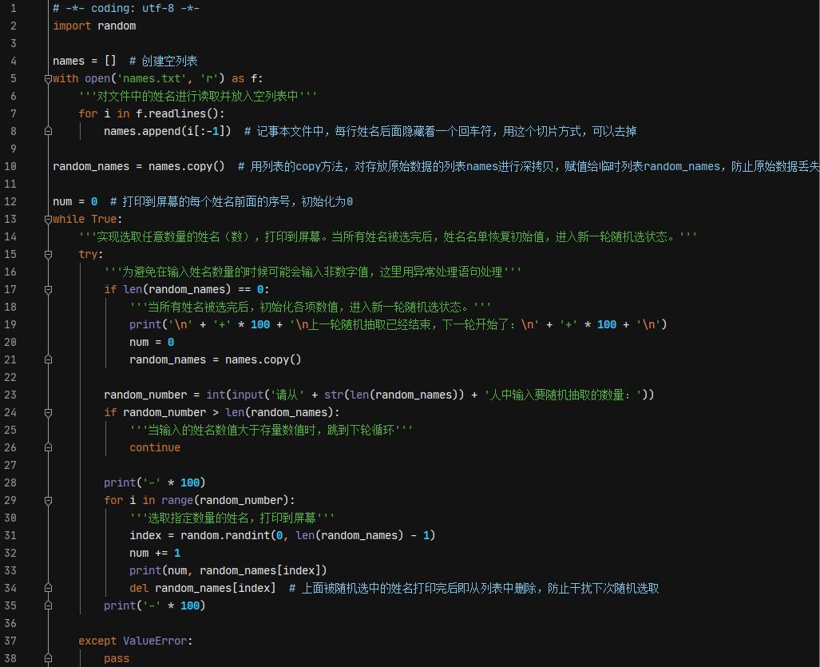
Task: Click the pass statement on line 38
Action: (x=116, y=658)
